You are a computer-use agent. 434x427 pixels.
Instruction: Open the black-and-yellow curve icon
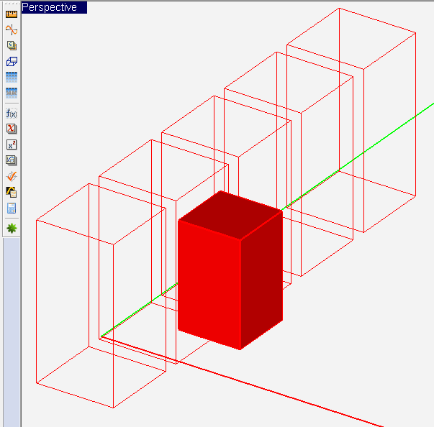point(12,192)
